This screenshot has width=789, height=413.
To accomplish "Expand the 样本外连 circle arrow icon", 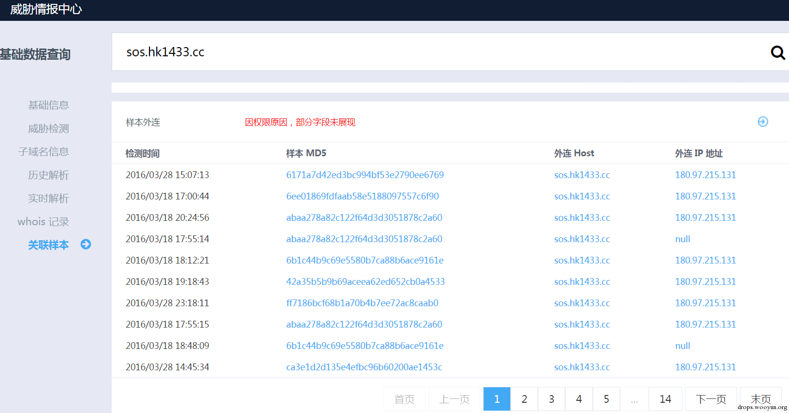I will point(763,122).
